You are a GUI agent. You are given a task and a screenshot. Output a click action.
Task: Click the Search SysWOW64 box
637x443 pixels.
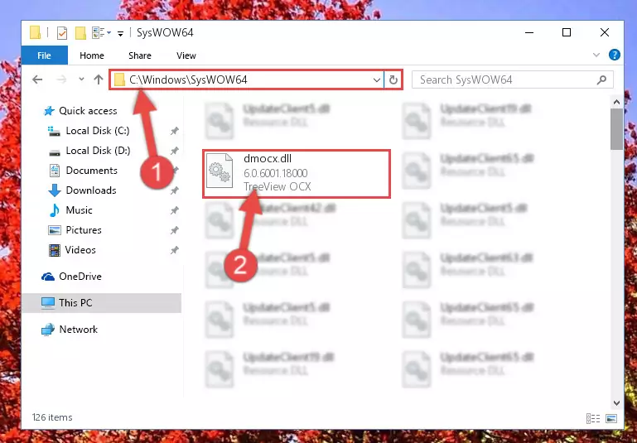click(x=512, y=79)
